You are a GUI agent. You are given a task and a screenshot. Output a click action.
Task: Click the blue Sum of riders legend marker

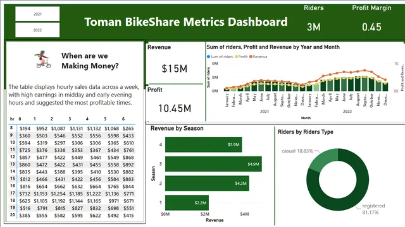(208, 57)
